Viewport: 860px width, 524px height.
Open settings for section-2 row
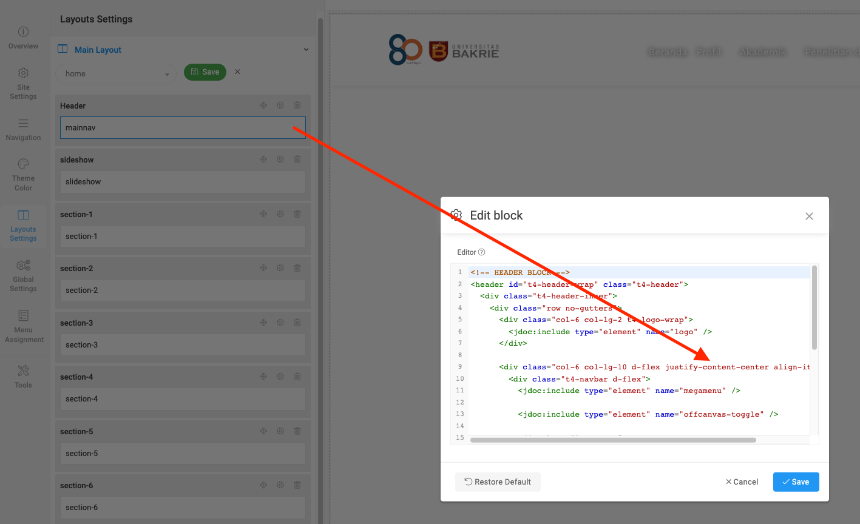click(280, 268)
